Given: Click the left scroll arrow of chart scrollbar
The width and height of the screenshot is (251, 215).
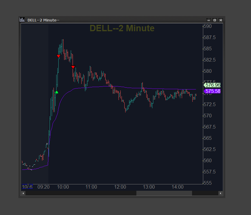Looking at the screenshot, I should coord(23,193).
